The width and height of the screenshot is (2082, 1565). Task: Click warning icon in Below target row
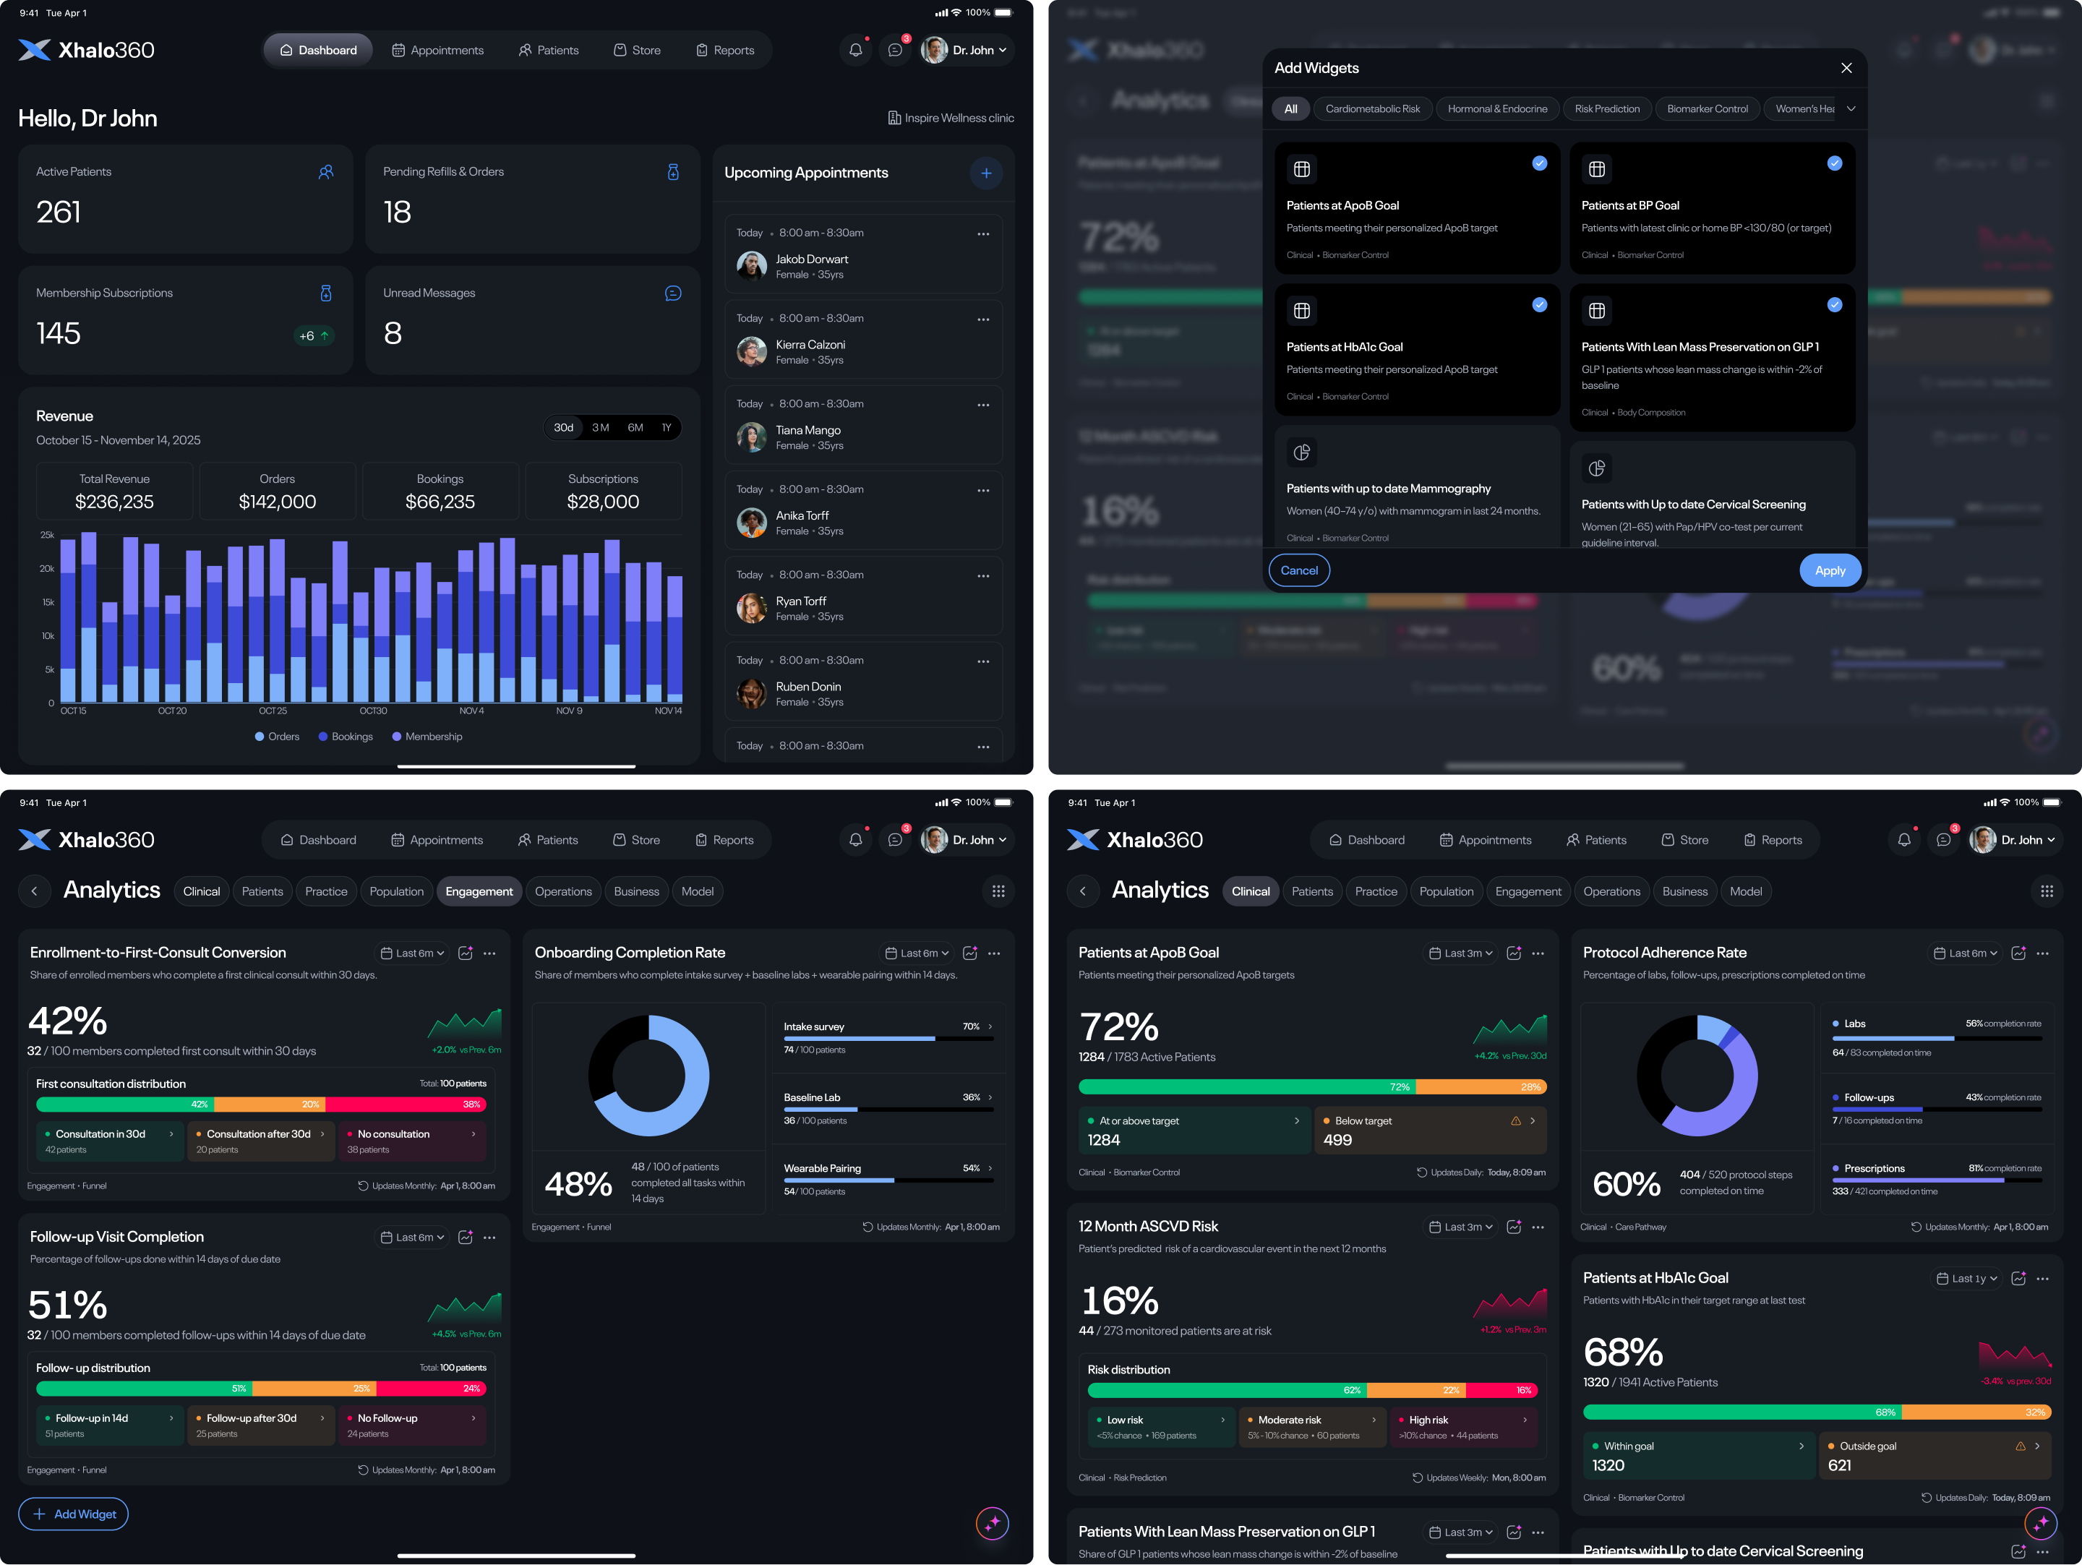pos(1515,1121)
